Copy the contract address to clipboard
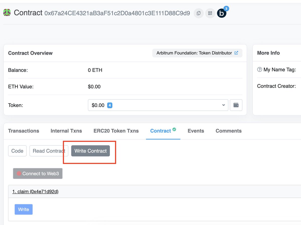This screenshot has width=301, height=225. (x=199, y=13)
